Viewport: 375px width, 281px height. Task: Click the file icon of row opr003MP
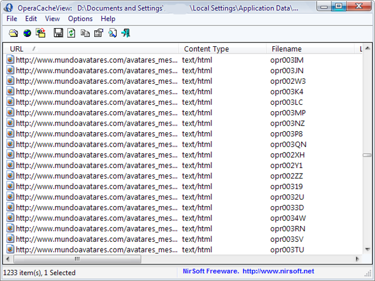(10, 112)
